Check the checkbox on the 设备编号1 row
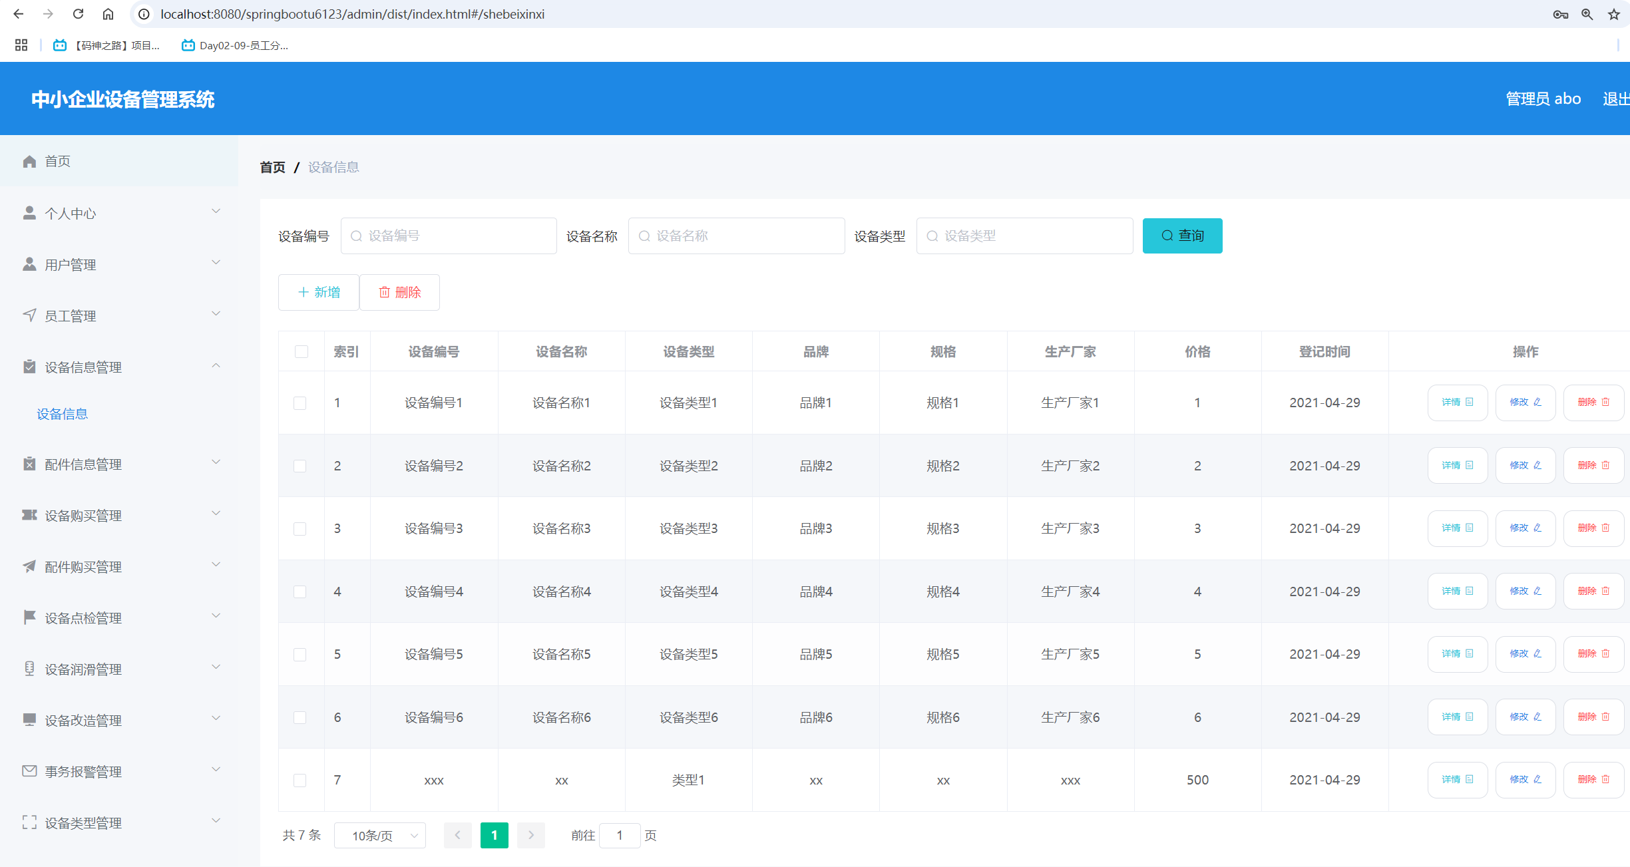This screenshot has height=867, width=1630. click(x=301, y=403)
